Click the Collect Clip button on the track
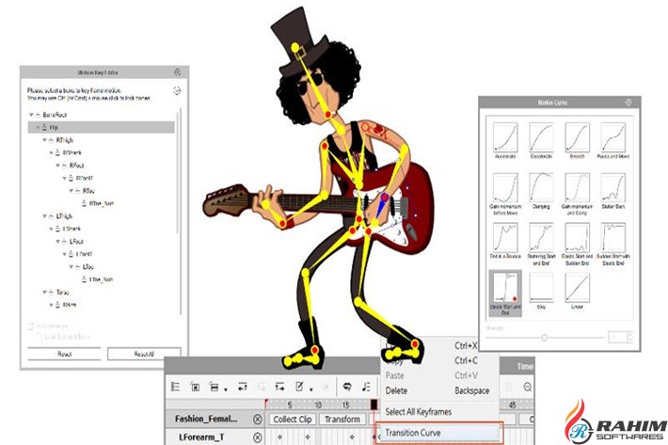 (293, 420)
